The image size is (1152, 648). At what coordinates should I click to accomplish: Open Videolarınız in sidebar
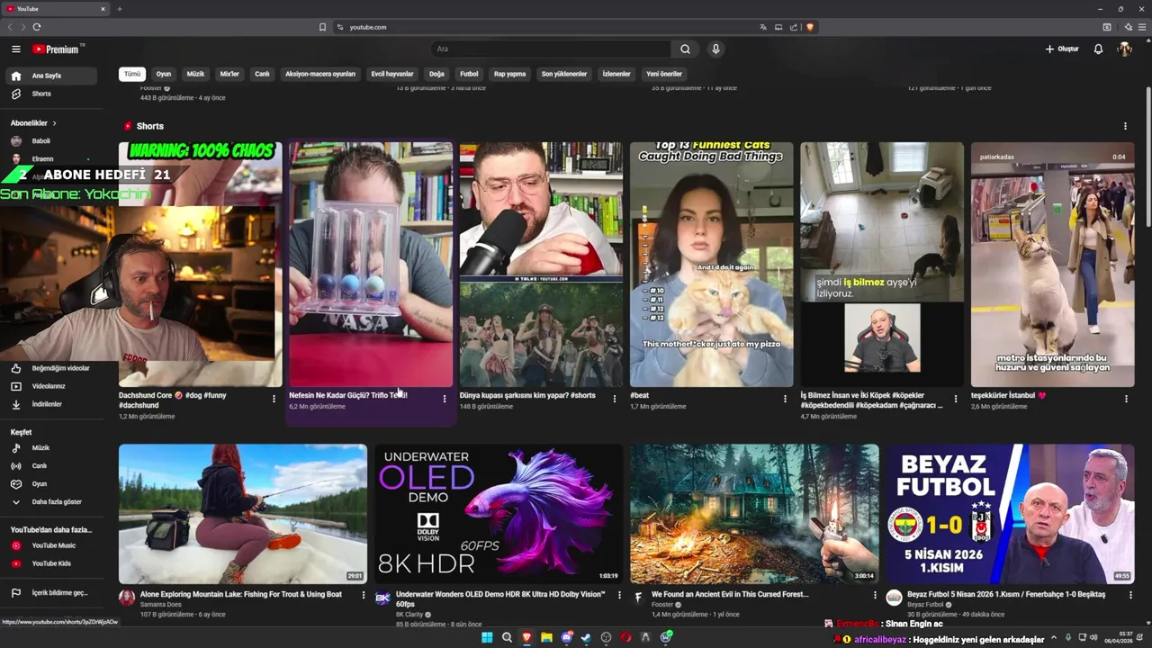pos(50,386)
